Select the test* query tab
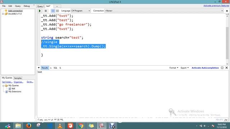This screenshot has height=129, width=230. (48, 6)
